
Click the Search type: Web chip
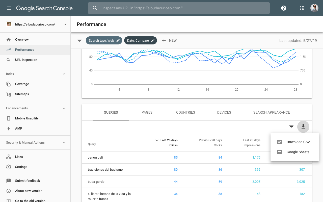104,40
